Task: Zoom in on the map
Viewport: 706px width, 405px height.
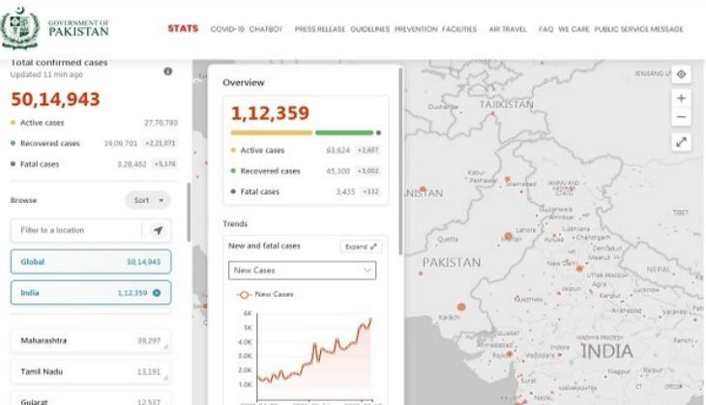Action: [681, 98]
